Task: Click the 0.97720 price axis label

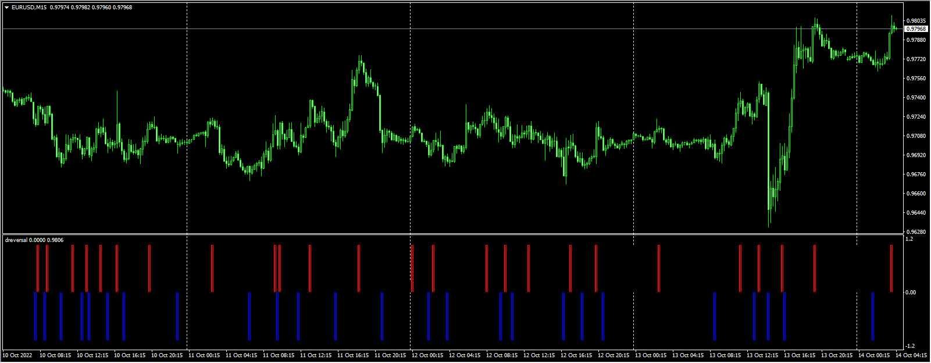Action: [x=916, y=59]
